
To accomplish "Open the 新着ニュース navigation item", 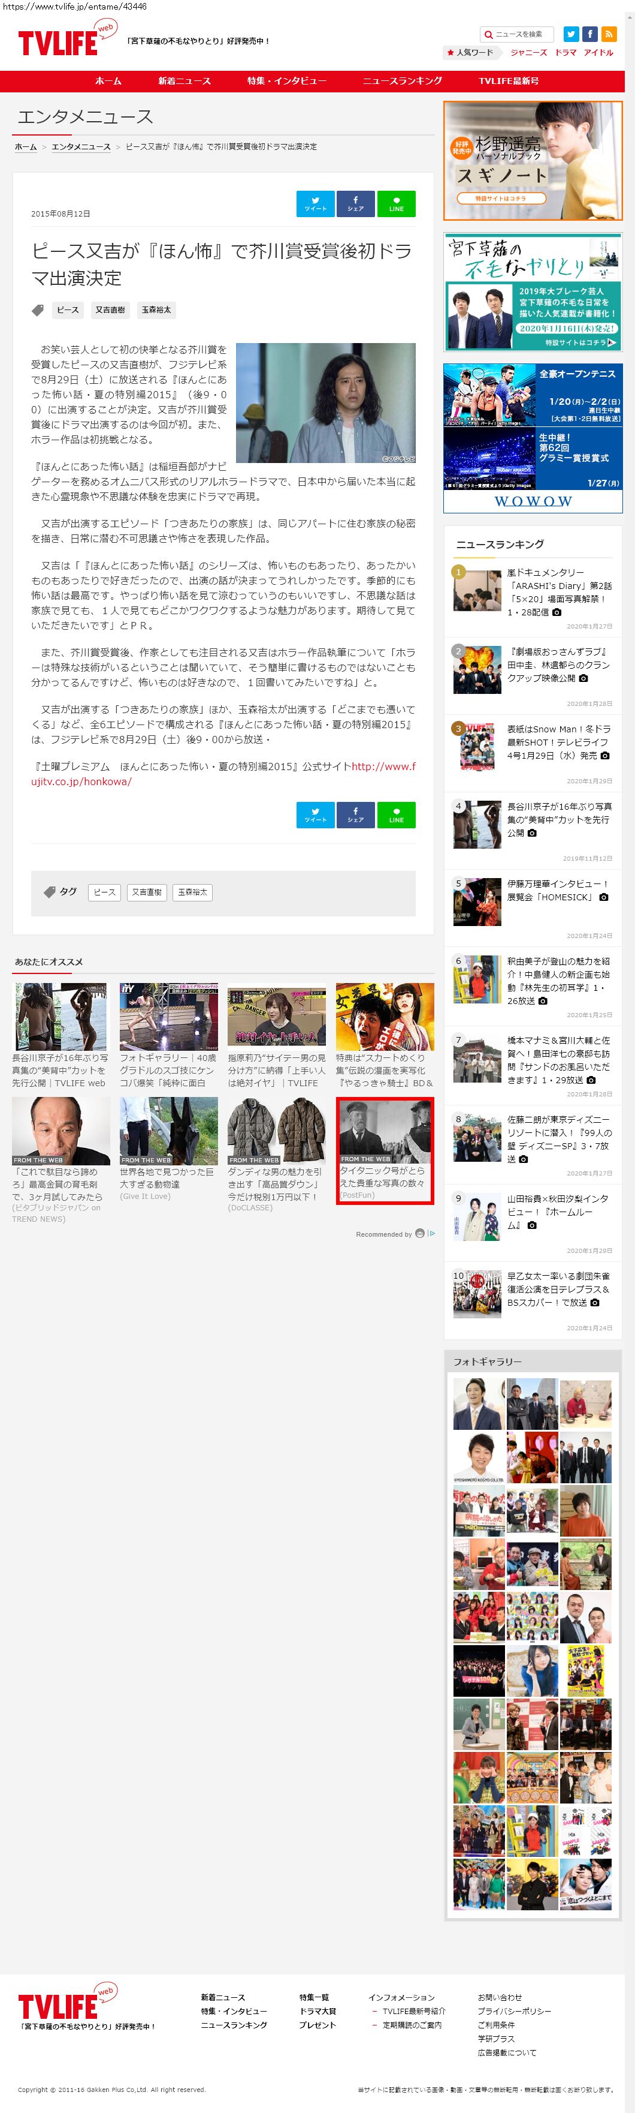I will click(x=185, y=81).
